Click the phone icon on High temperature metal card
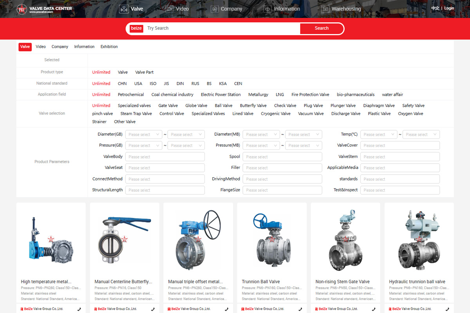Screen dimensions: 470x313 (80, 309)
